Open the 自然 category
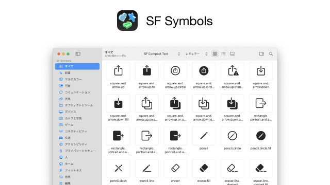Screen dimensions: 330x185 coord(77,177)
